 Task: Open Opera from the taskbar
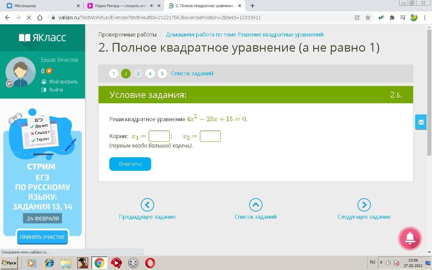150,263
